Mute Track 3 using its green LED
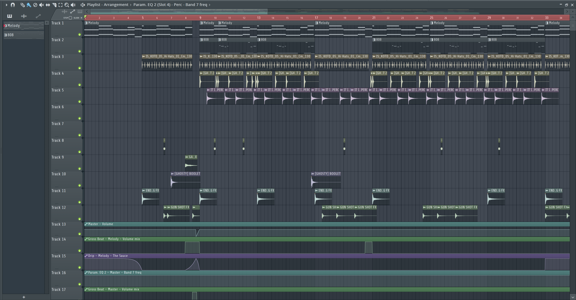 click(x=79, y=68)
